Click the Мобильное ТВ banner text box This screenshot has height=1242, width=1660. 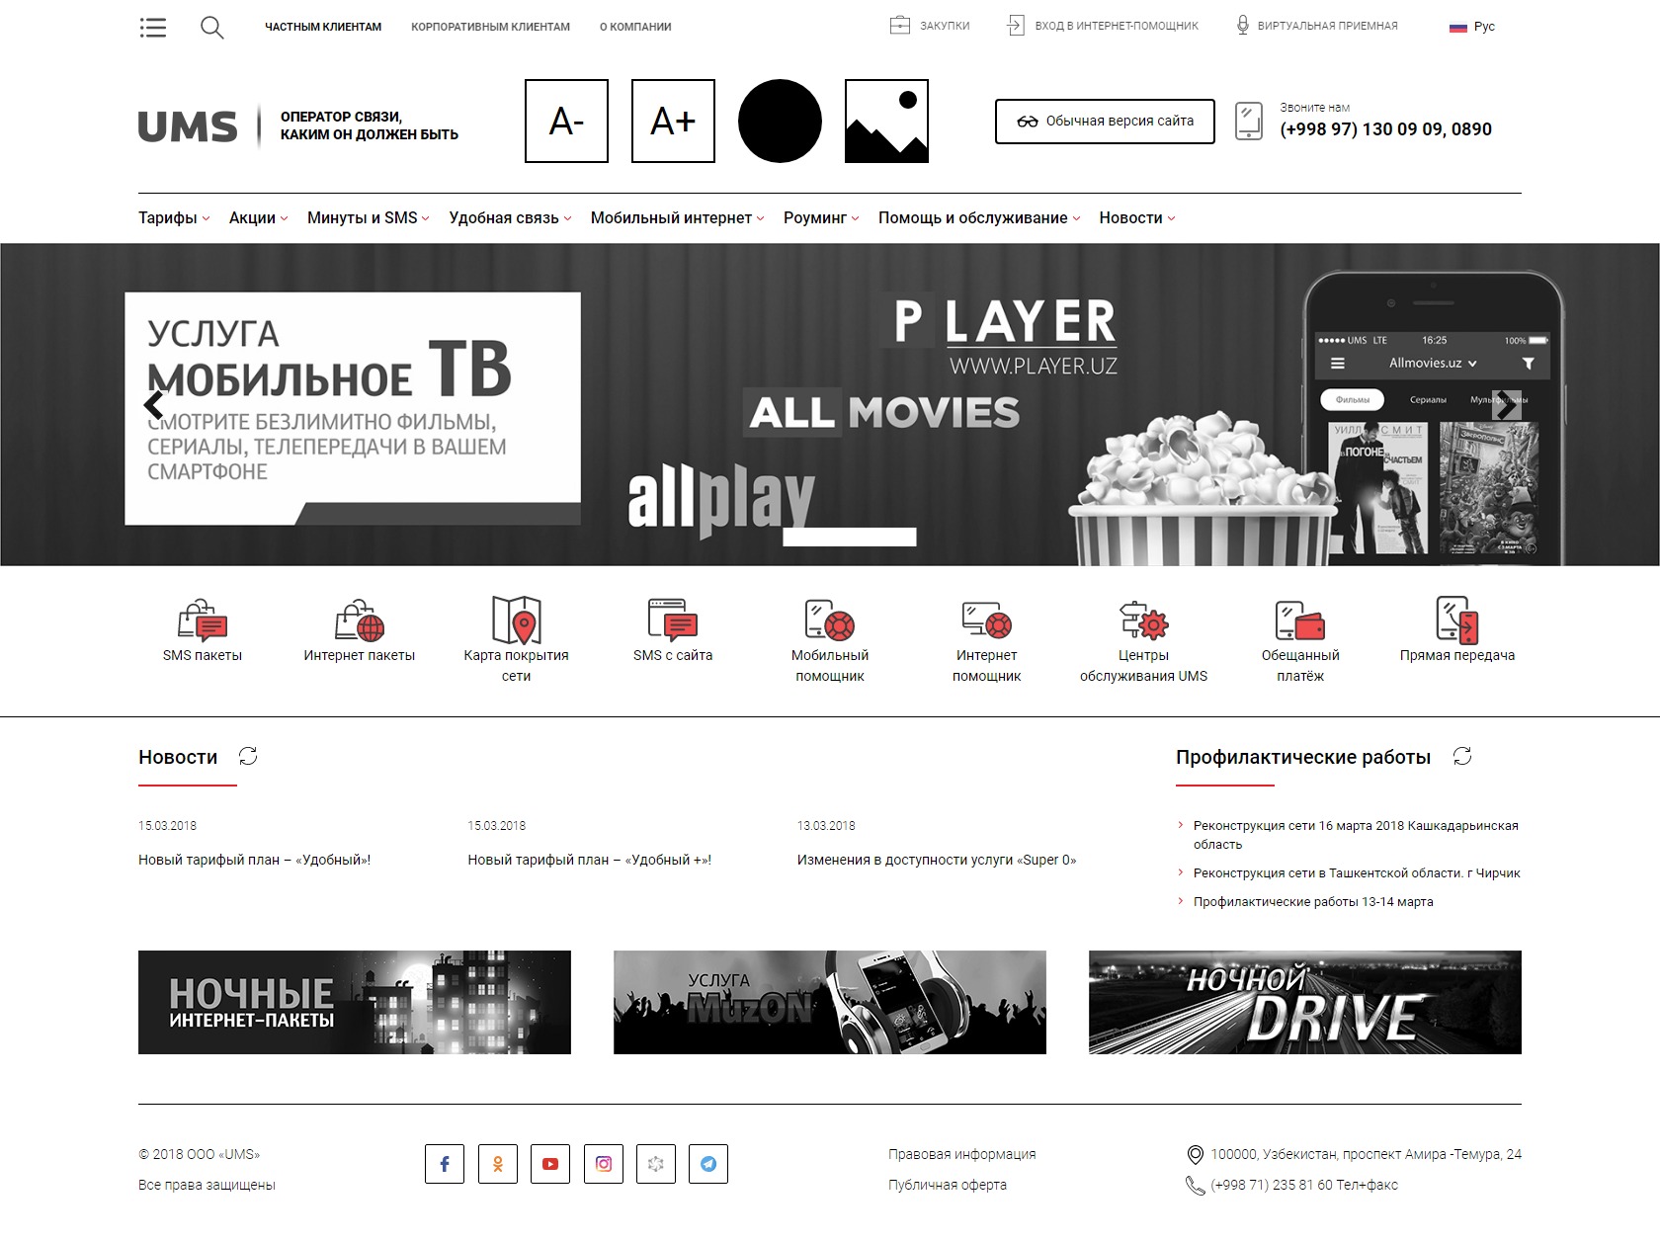click(x=353, y=408)
